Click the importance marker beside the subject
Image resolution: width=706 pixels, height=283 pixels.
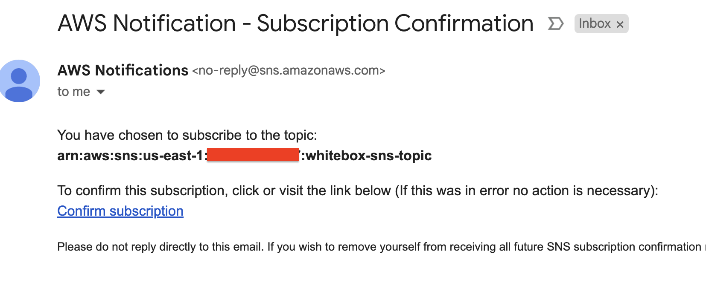[555, 23]
